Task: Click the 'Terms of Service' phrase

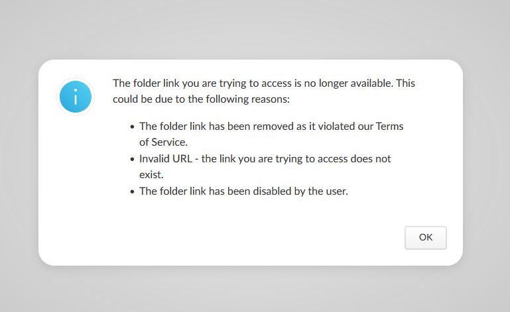Action: (x=390, y=126)
